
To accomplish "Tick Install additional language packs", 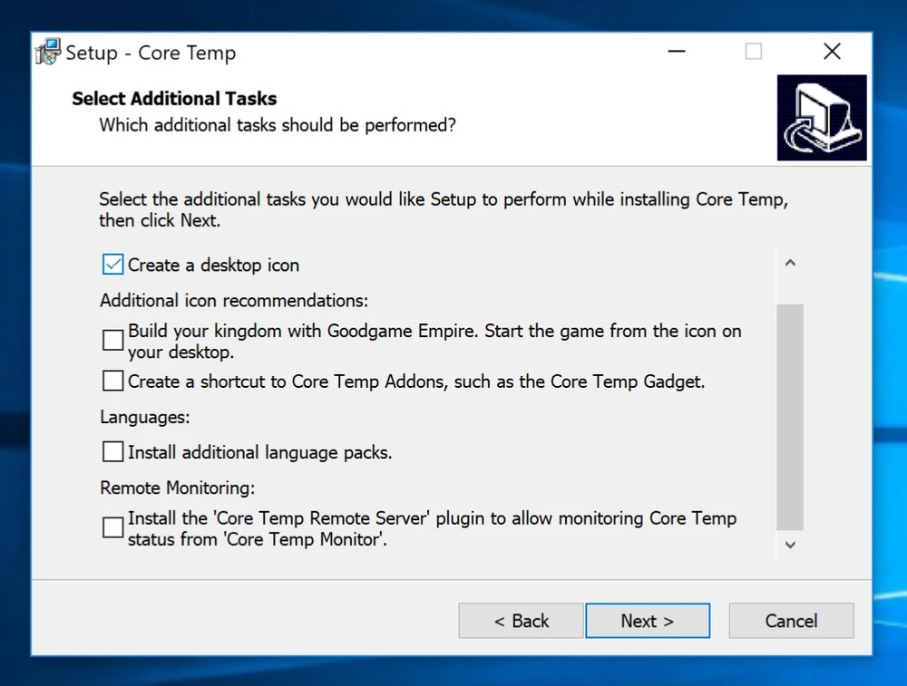I will [113, 451].
